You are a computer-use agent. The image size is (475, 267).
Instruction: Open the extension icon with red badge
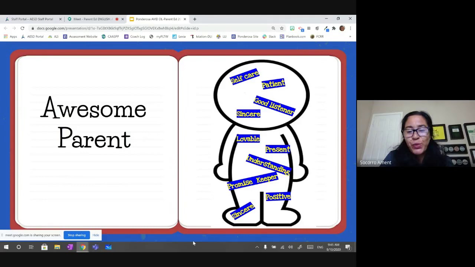301,28
